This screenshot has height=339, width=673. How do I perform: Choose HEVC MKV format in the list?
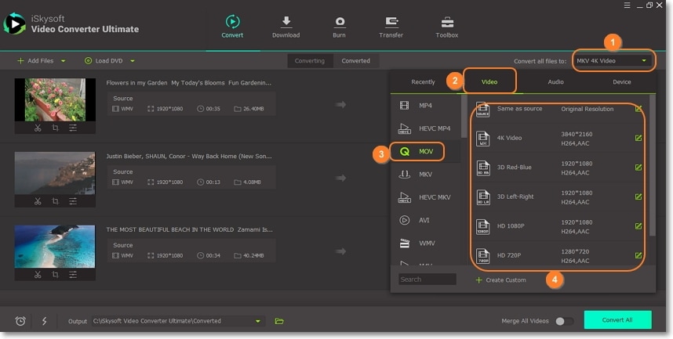point(425,197)
